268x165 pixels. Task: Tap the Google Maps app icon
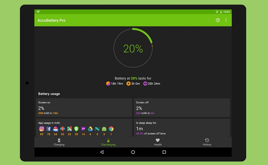tap(69, 129)
